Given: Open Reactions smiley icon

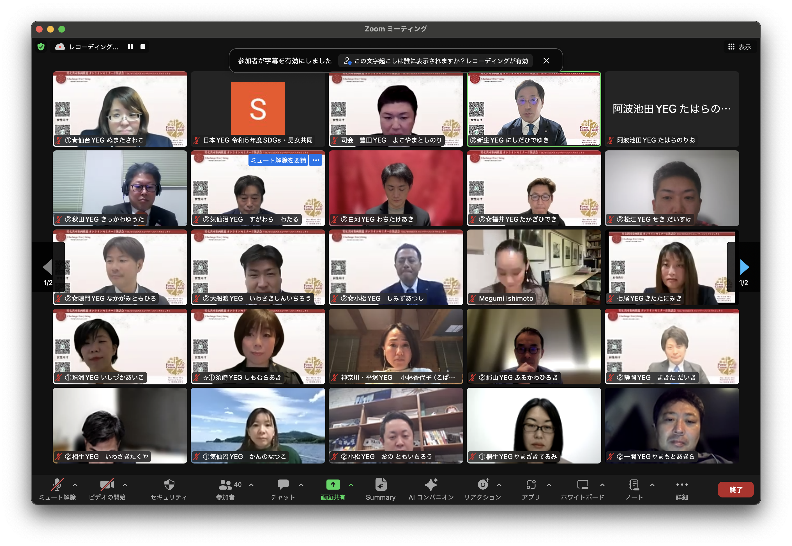Looking at the screenshot, I should (482, 485).
